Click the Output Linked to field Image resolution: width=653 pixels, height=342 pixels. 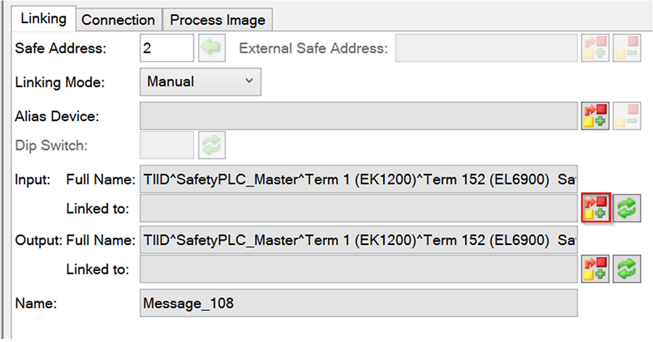click(358, 270)
